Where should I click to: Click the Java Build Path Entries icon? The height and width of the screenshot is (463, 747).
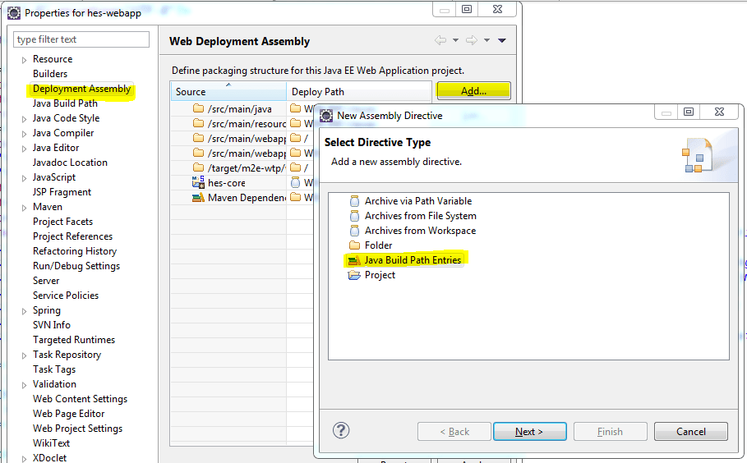(354, 260)
